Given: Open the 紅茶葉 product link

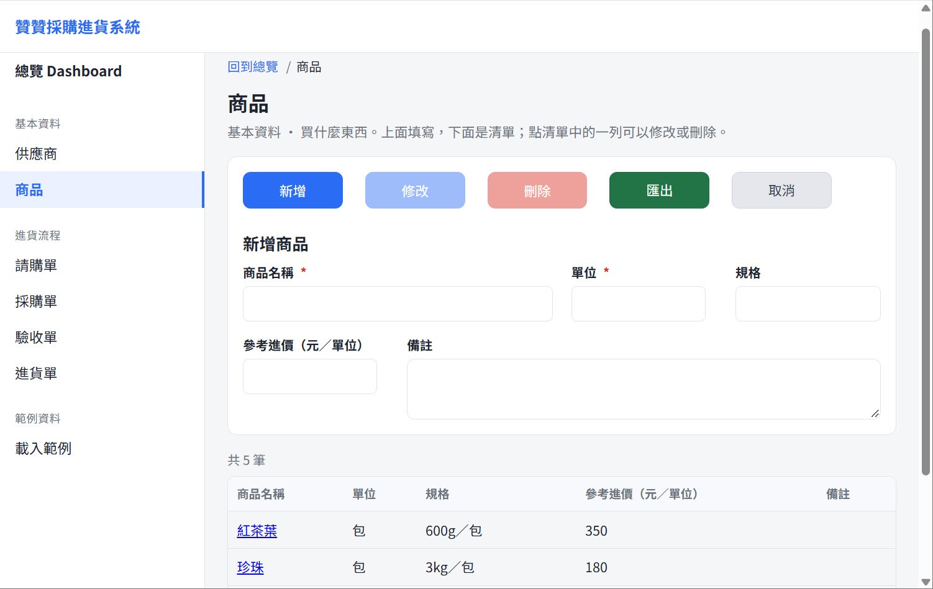Looking at the screenshot, I should tap(257, 531).
